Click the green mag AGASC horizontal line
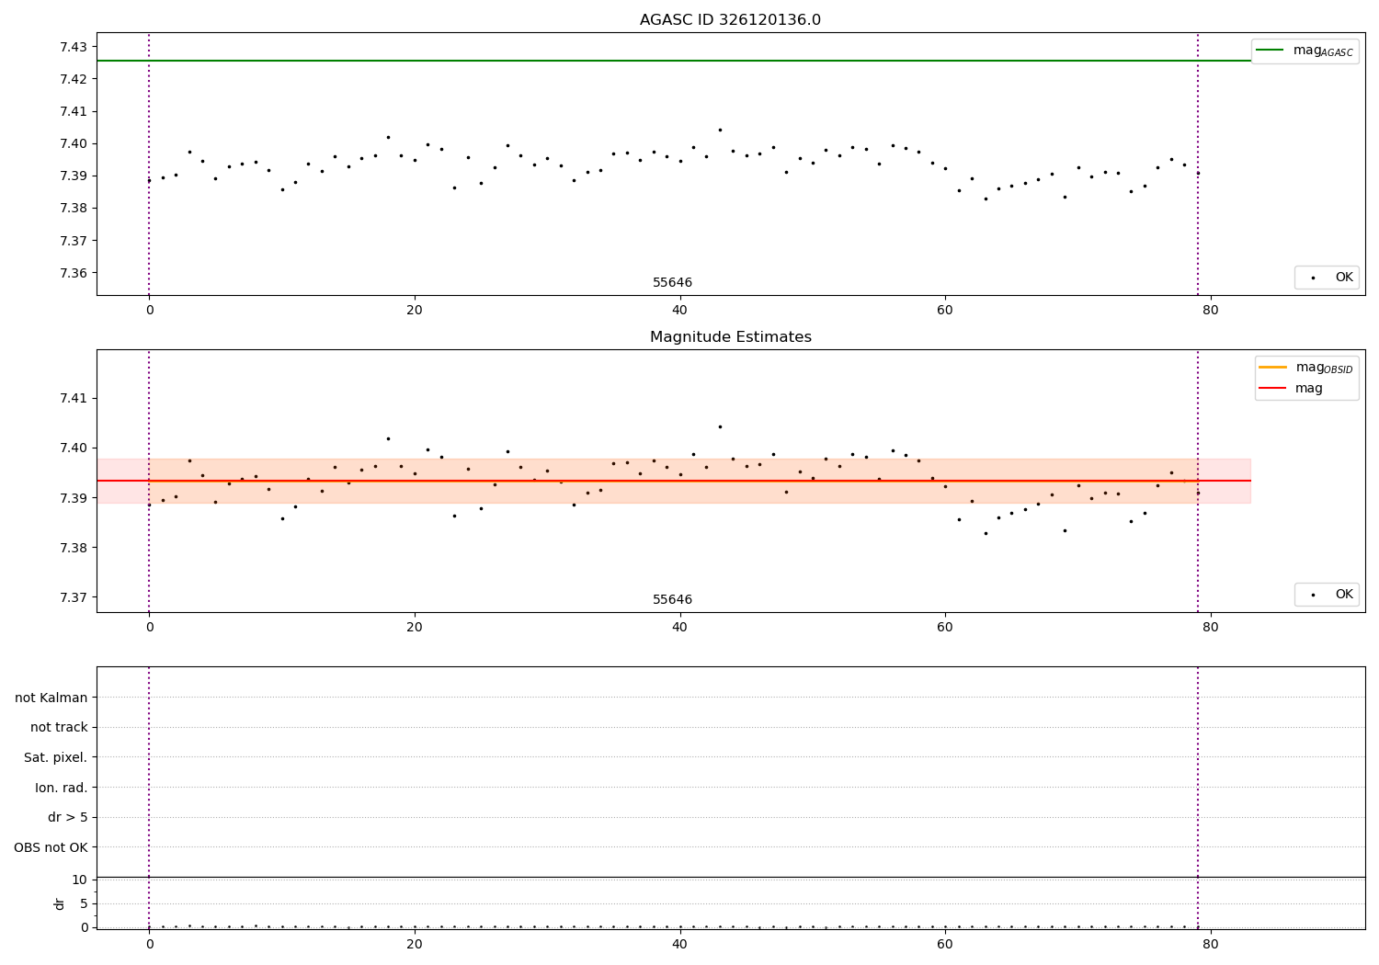 point(674,61)
